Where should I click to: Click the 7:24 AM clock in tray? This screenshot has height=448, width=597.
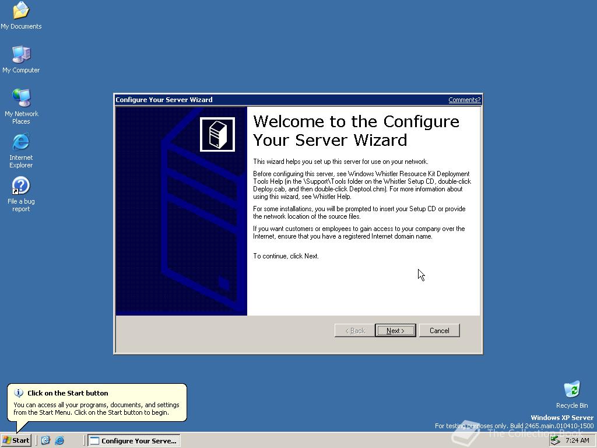tap(577, 440)
